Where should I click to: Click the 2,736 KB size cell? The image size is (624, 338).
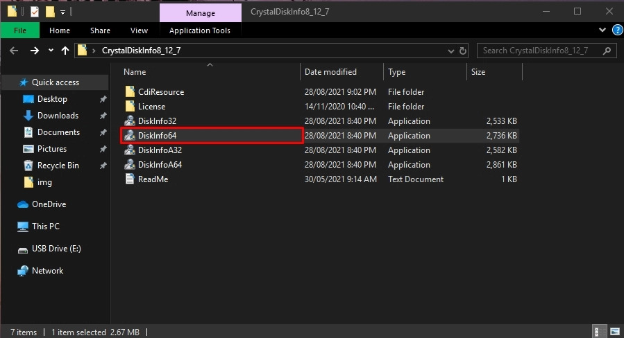pos(501,136)
